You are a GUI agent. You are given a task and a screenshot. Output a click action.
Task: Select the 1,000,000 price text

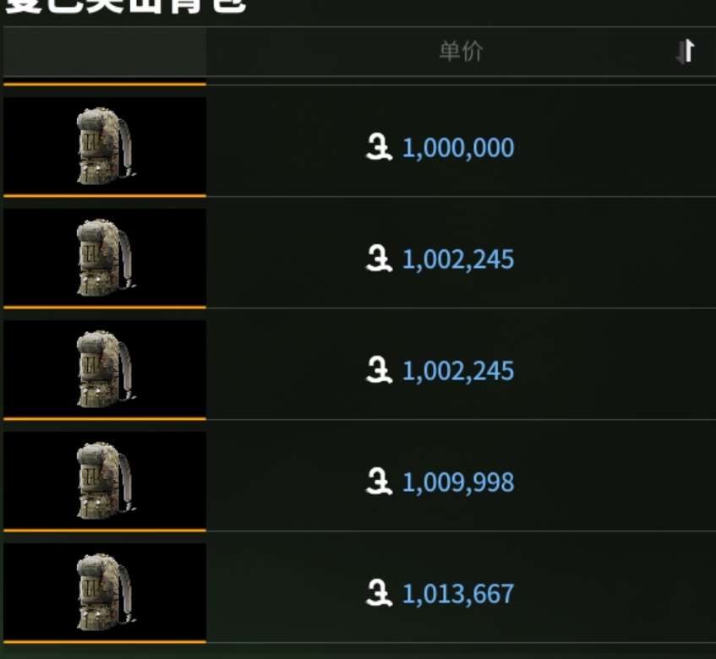click(x=458, y=148)
